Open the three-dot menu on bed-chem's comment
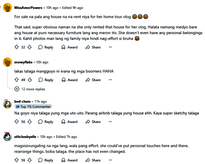The width and height of the screenshot is (205, 164). [110, 122]
